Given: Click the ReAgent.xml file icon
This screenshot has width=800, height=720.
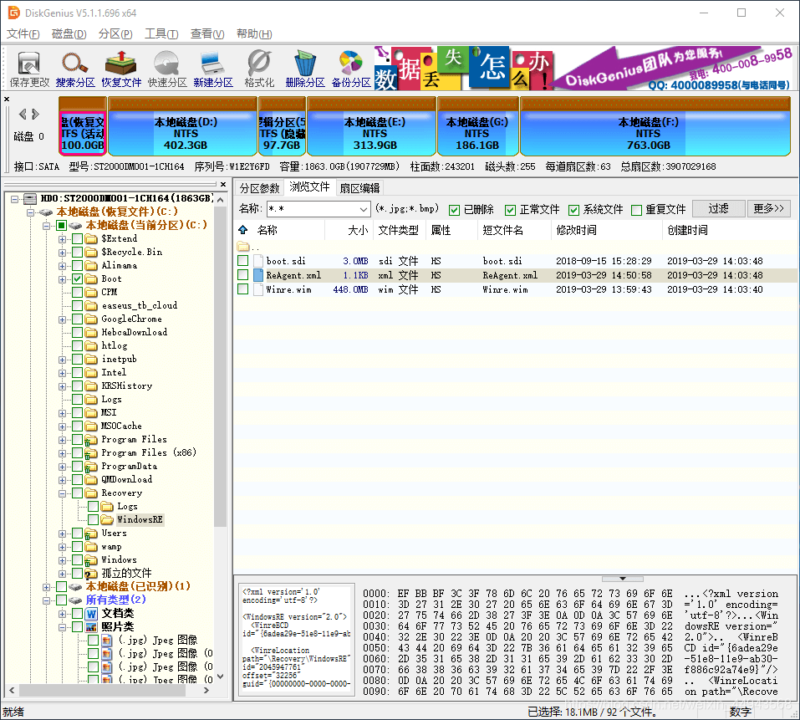Looking at the screenshot, I should tap(258, 275).
